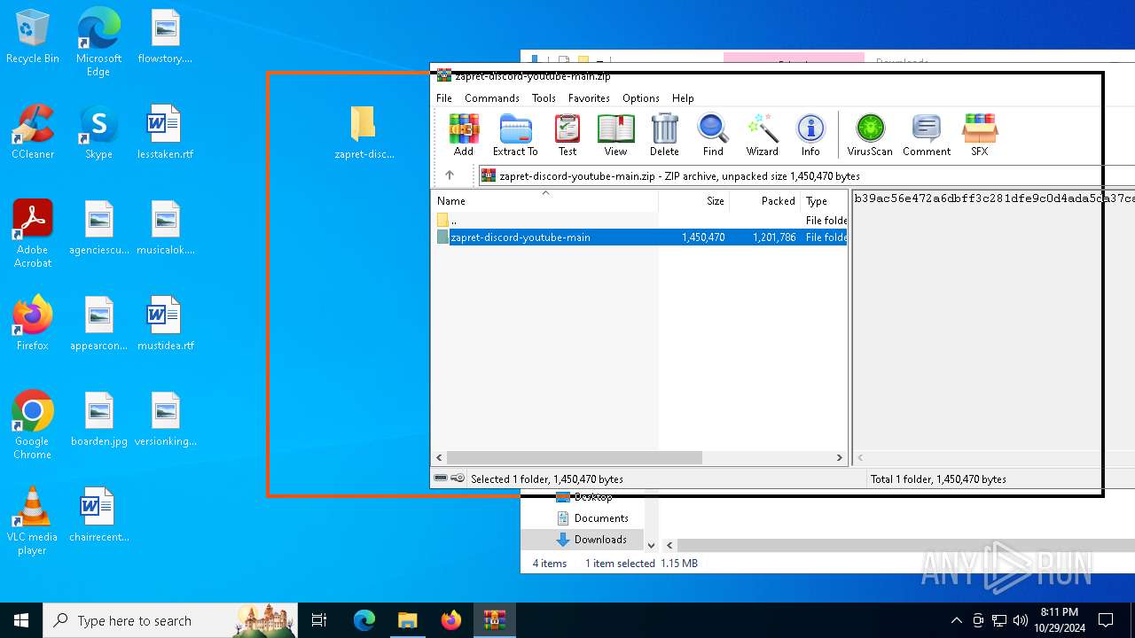Run VirusScan from the toolbar
Screen dimensions: 1135x638
[870, 135]
